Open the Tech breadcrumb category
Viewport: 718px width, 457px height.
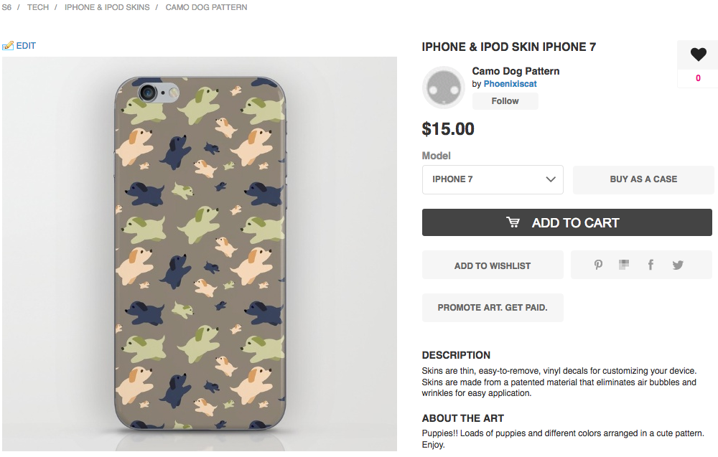[38, 7]
